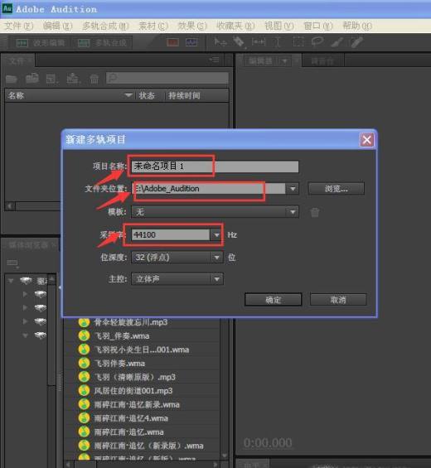431x468 pixels.
Task: Open the Files panel options menu icon
Action: click(214, 60)
